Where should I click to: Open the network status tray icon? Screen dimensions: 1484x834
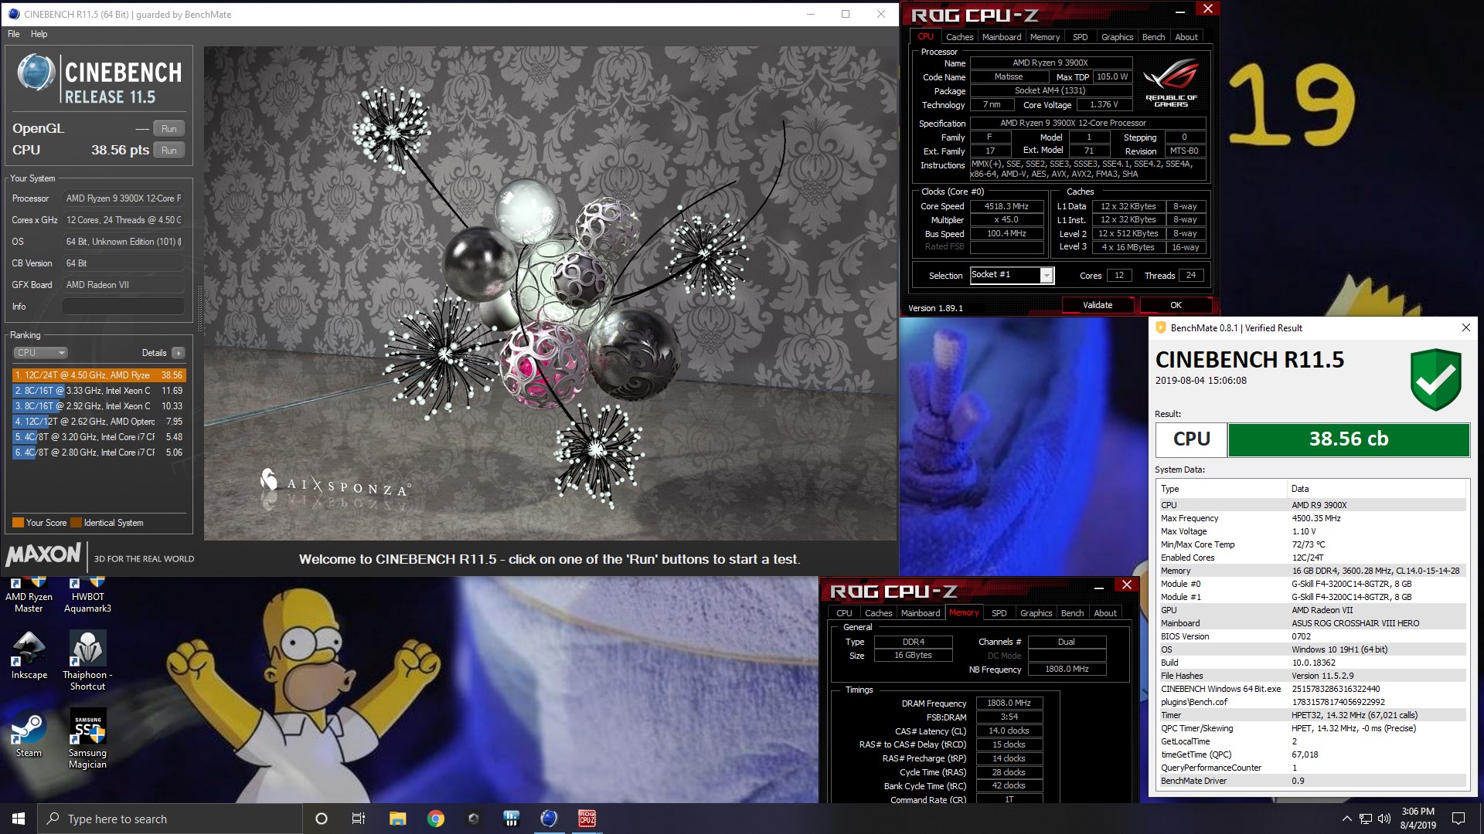(x=1366, y=819)
